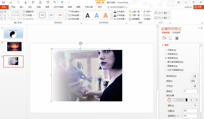Open the selection pane (选择窗格)
Image resolution: width=204 pixels, height=119 pixels.
coord(134,19)
